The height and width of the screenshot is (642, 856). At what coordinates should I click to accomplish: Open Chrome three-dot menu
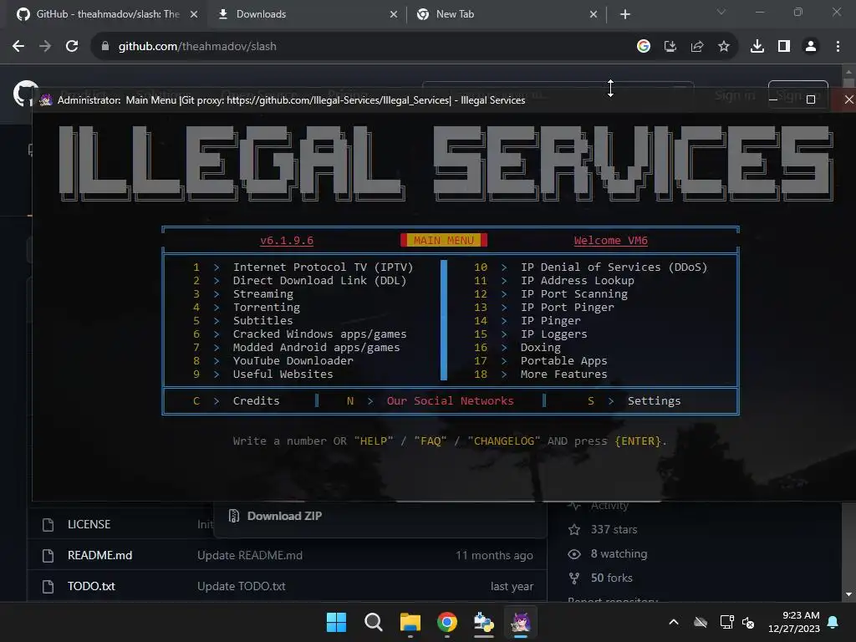(x=838, y=47)
